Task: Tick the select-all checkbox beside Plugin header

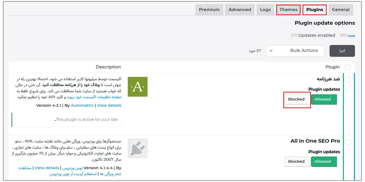Action: pyautogui.click(x=348, y=68)
